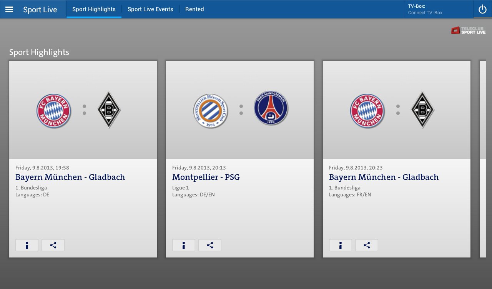Switch to the Sport Live Events tab
492x289 pixels.
click(x=150, y=9)
